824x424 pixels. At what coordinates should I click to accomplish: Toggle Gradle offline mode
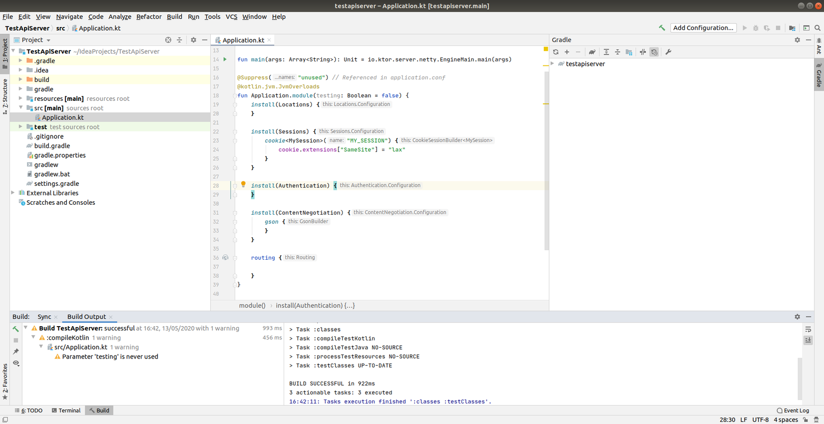click(x=643, y=52)
